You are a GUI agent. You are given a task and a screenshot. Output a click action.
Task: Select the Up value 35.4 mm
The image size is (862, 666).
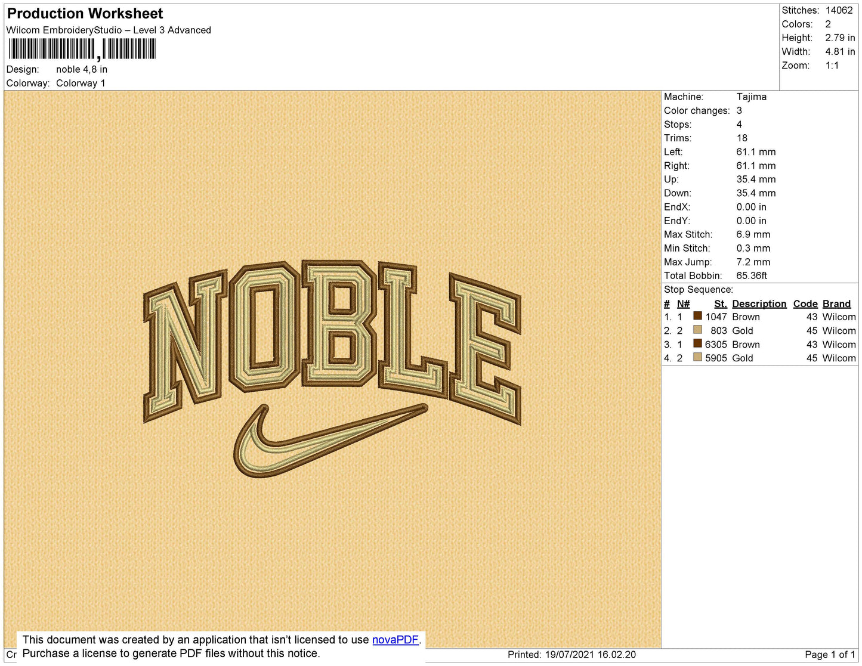(x=756, y=179)
